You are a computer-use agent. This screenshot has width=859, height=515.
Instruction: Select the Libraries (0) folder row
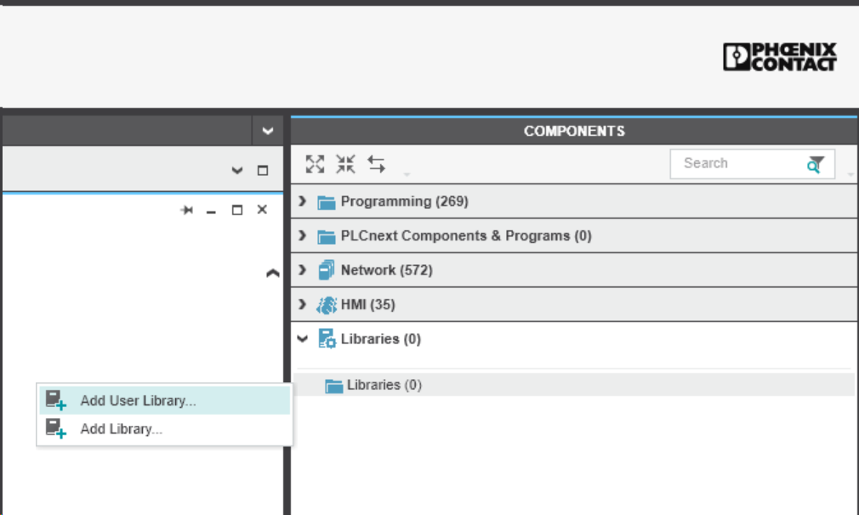coord(384,385)
